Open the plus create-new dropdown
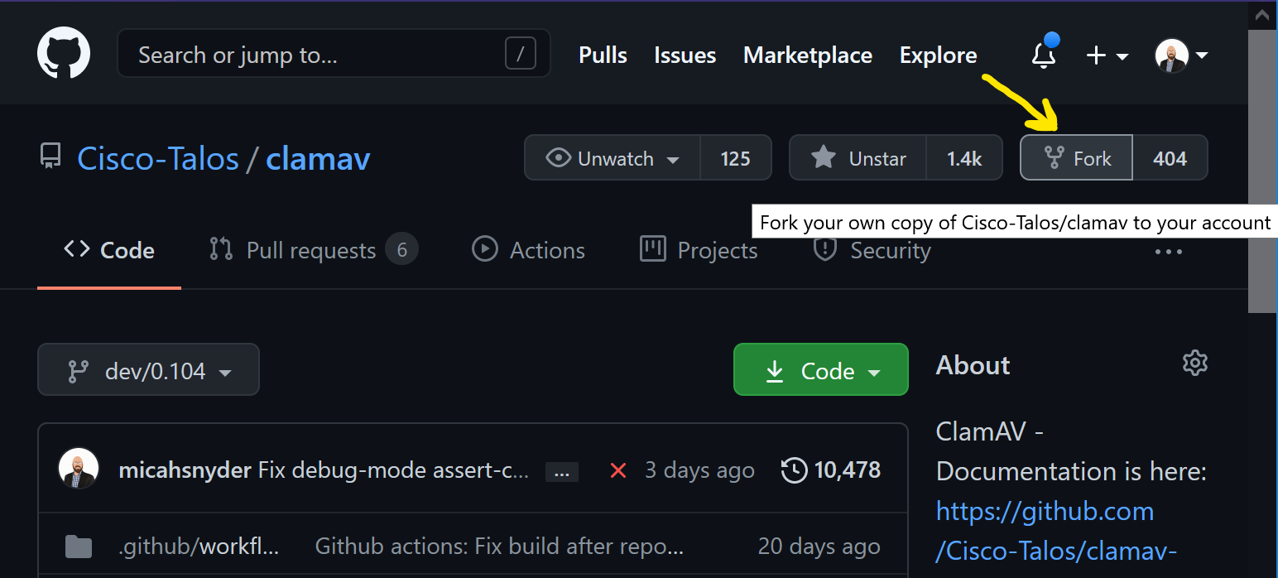 [x=1107, y=55]
